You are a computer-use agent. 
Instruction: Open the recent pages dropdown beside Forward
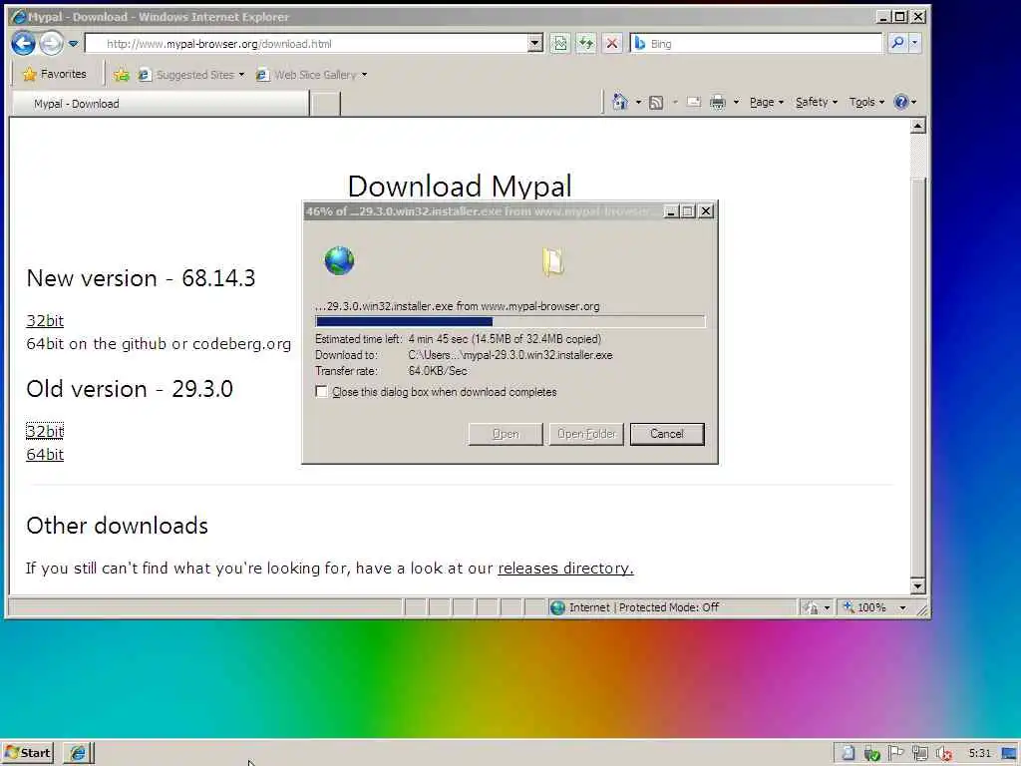73,44
